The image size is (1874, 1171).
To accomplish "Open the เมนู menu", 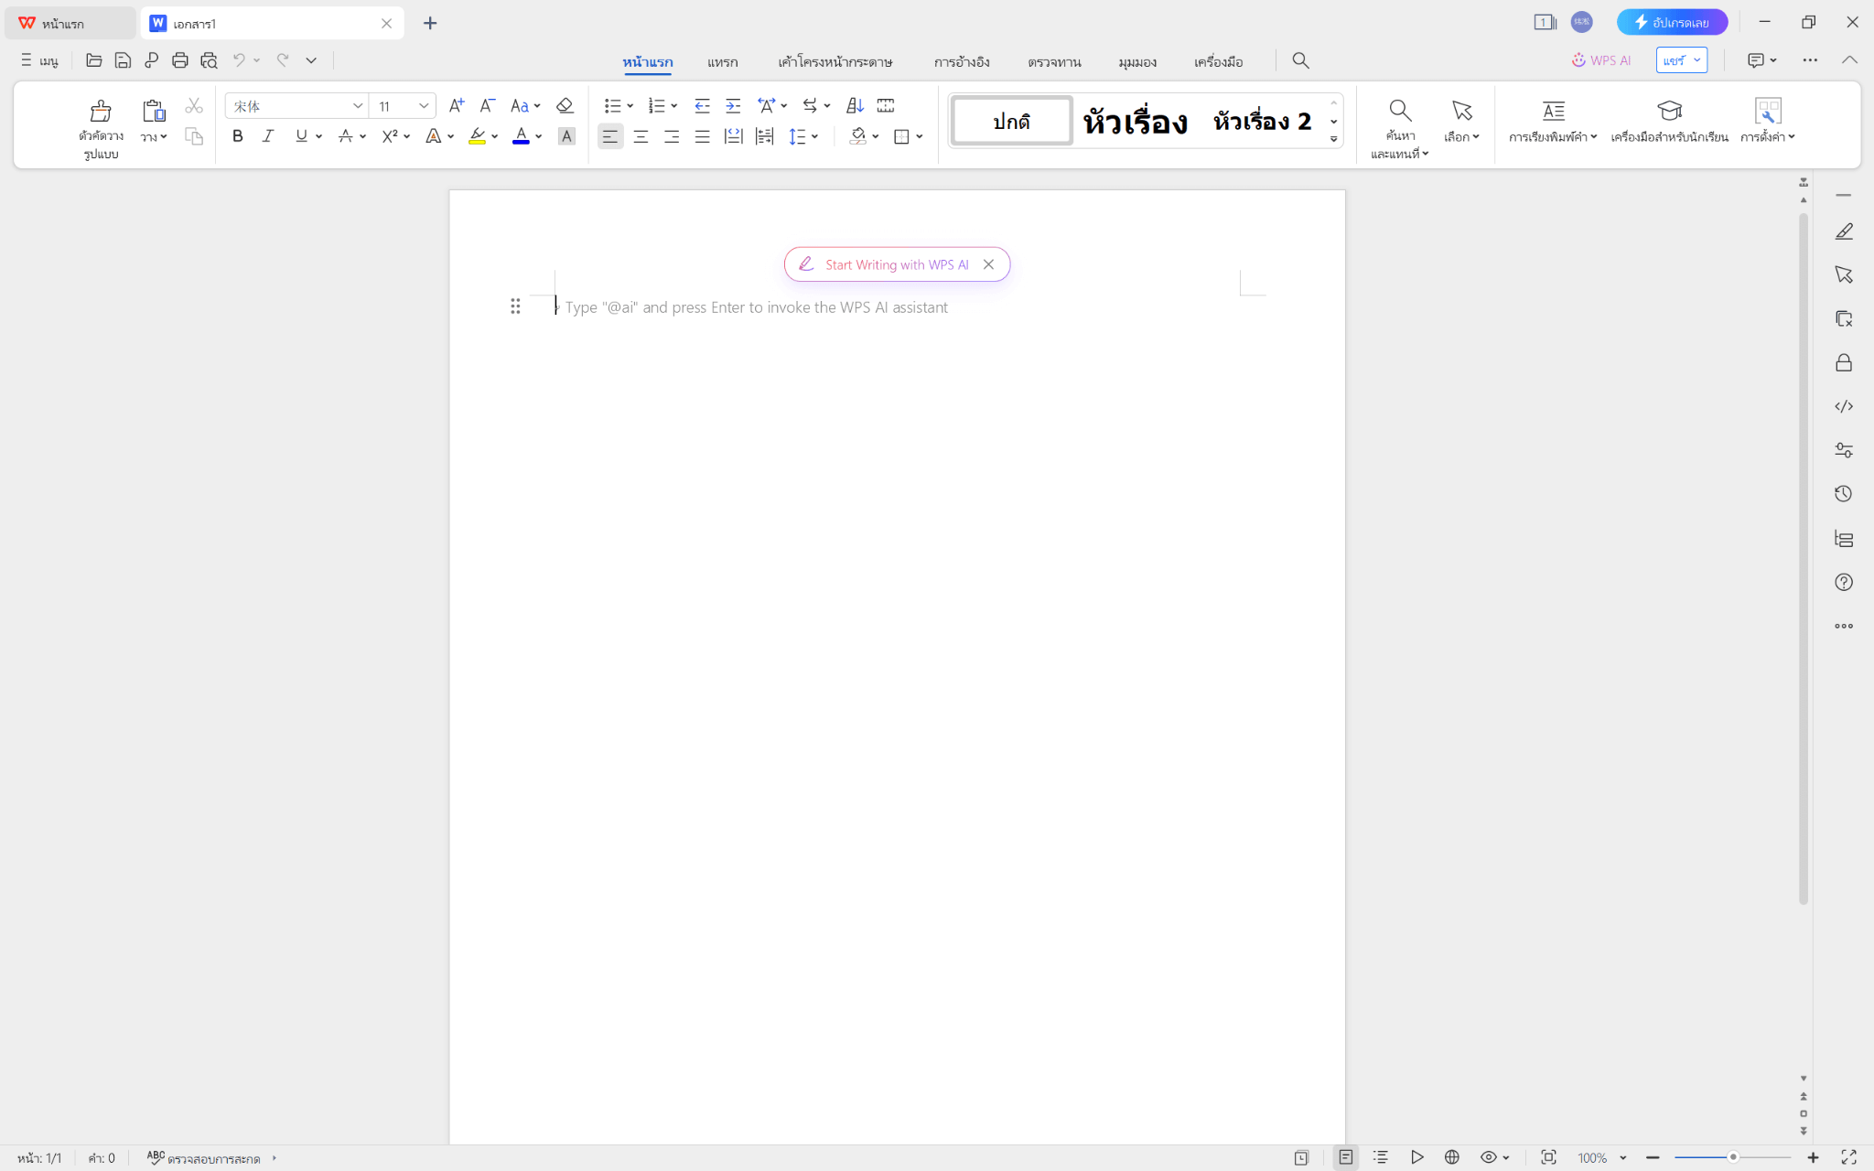I will tap(38, 59).
